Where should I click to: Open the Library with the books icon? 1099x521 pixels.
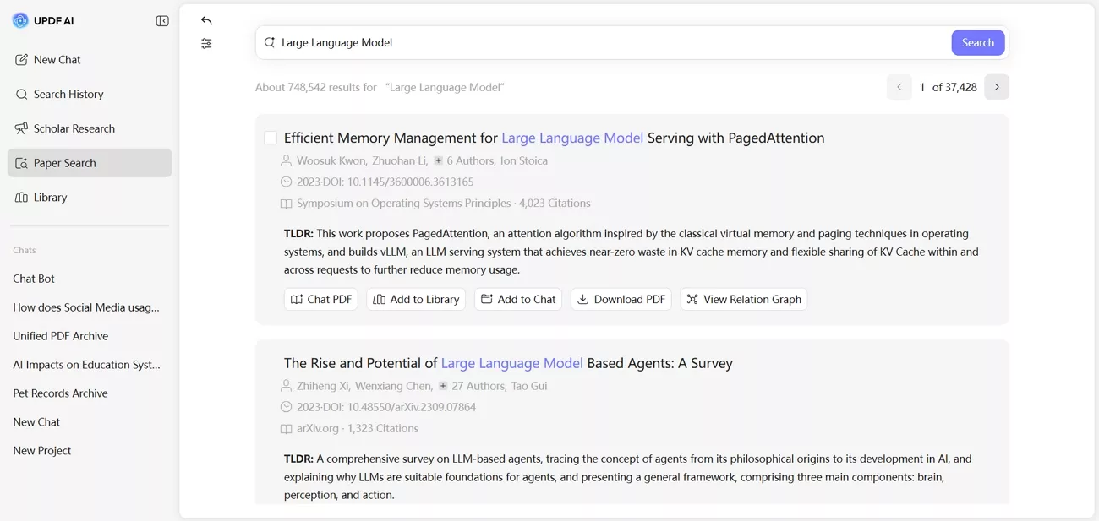(21, 197)
